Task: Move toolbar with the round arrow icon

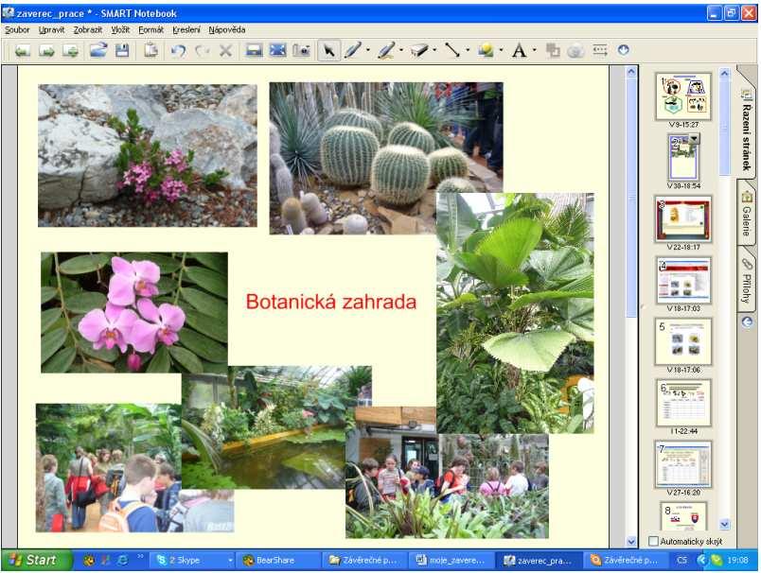Action: click(x=624, y=50)
